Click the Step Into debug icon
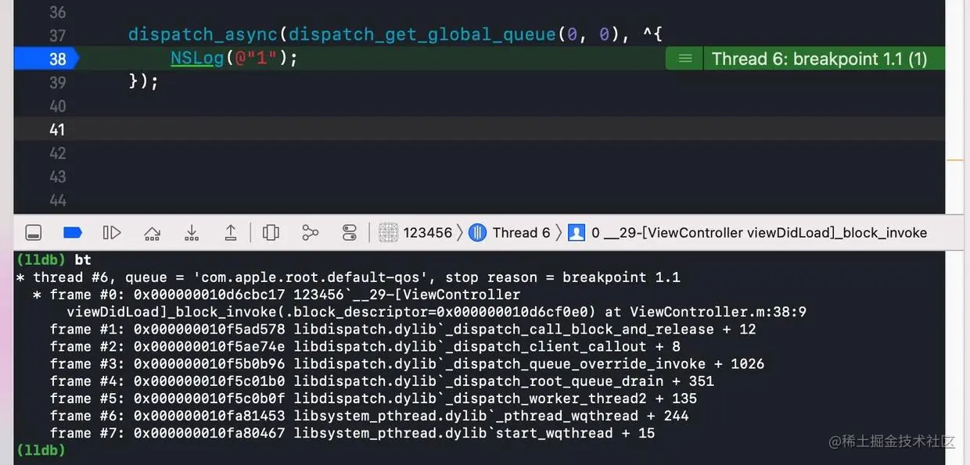 coord(191,232)
